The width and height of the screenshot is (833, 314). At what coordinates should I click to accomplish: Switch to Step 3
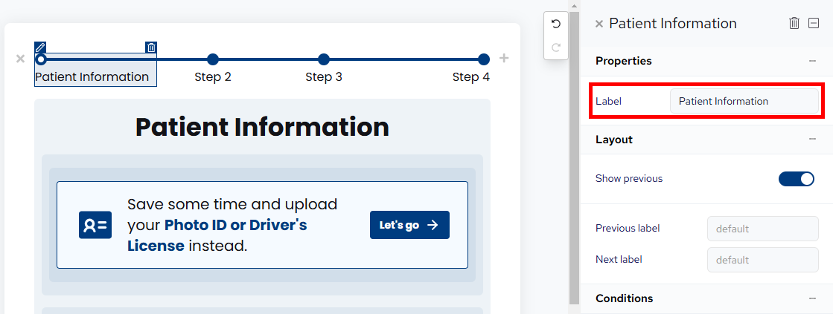tap(324, 77)
